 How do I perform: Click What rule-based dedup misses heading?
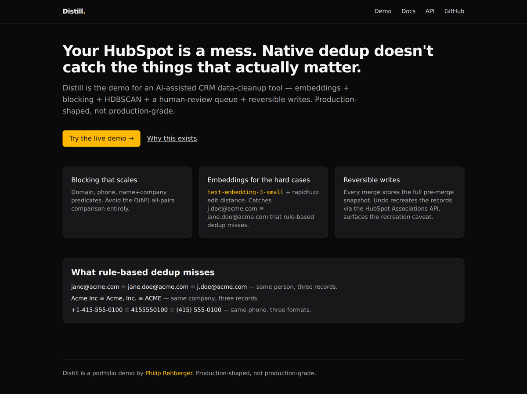[x=143, y=272]
